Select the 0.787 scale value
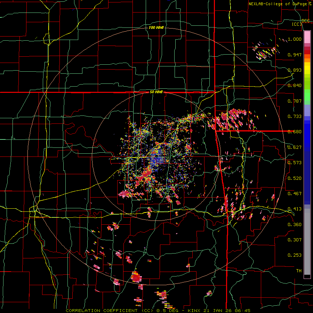Image resolution: width=313 pixels, height=313 pixels. click(x=295, y=101)
